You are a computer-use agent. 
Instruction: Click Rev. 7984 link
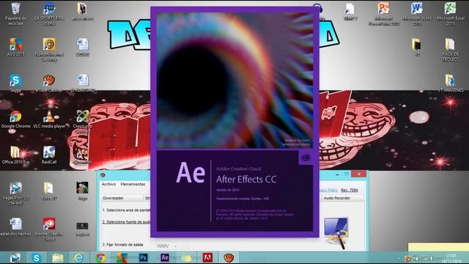pos(350,190)
